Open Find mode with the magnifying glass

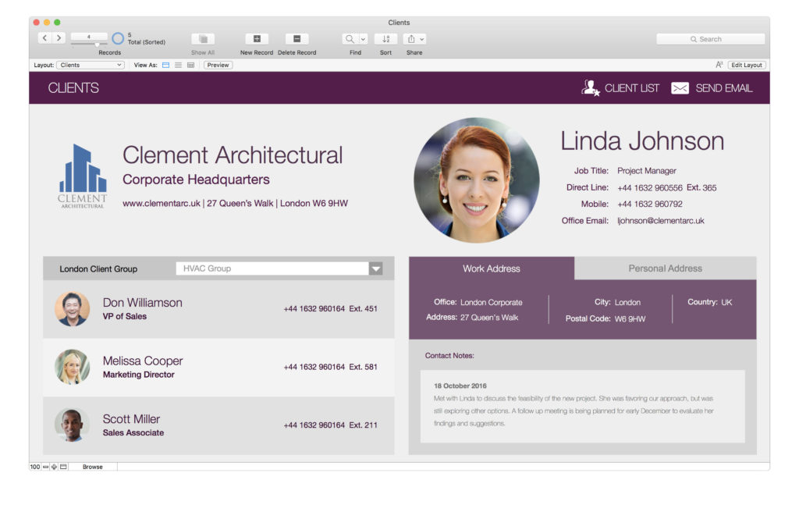[x=349, y=38]
